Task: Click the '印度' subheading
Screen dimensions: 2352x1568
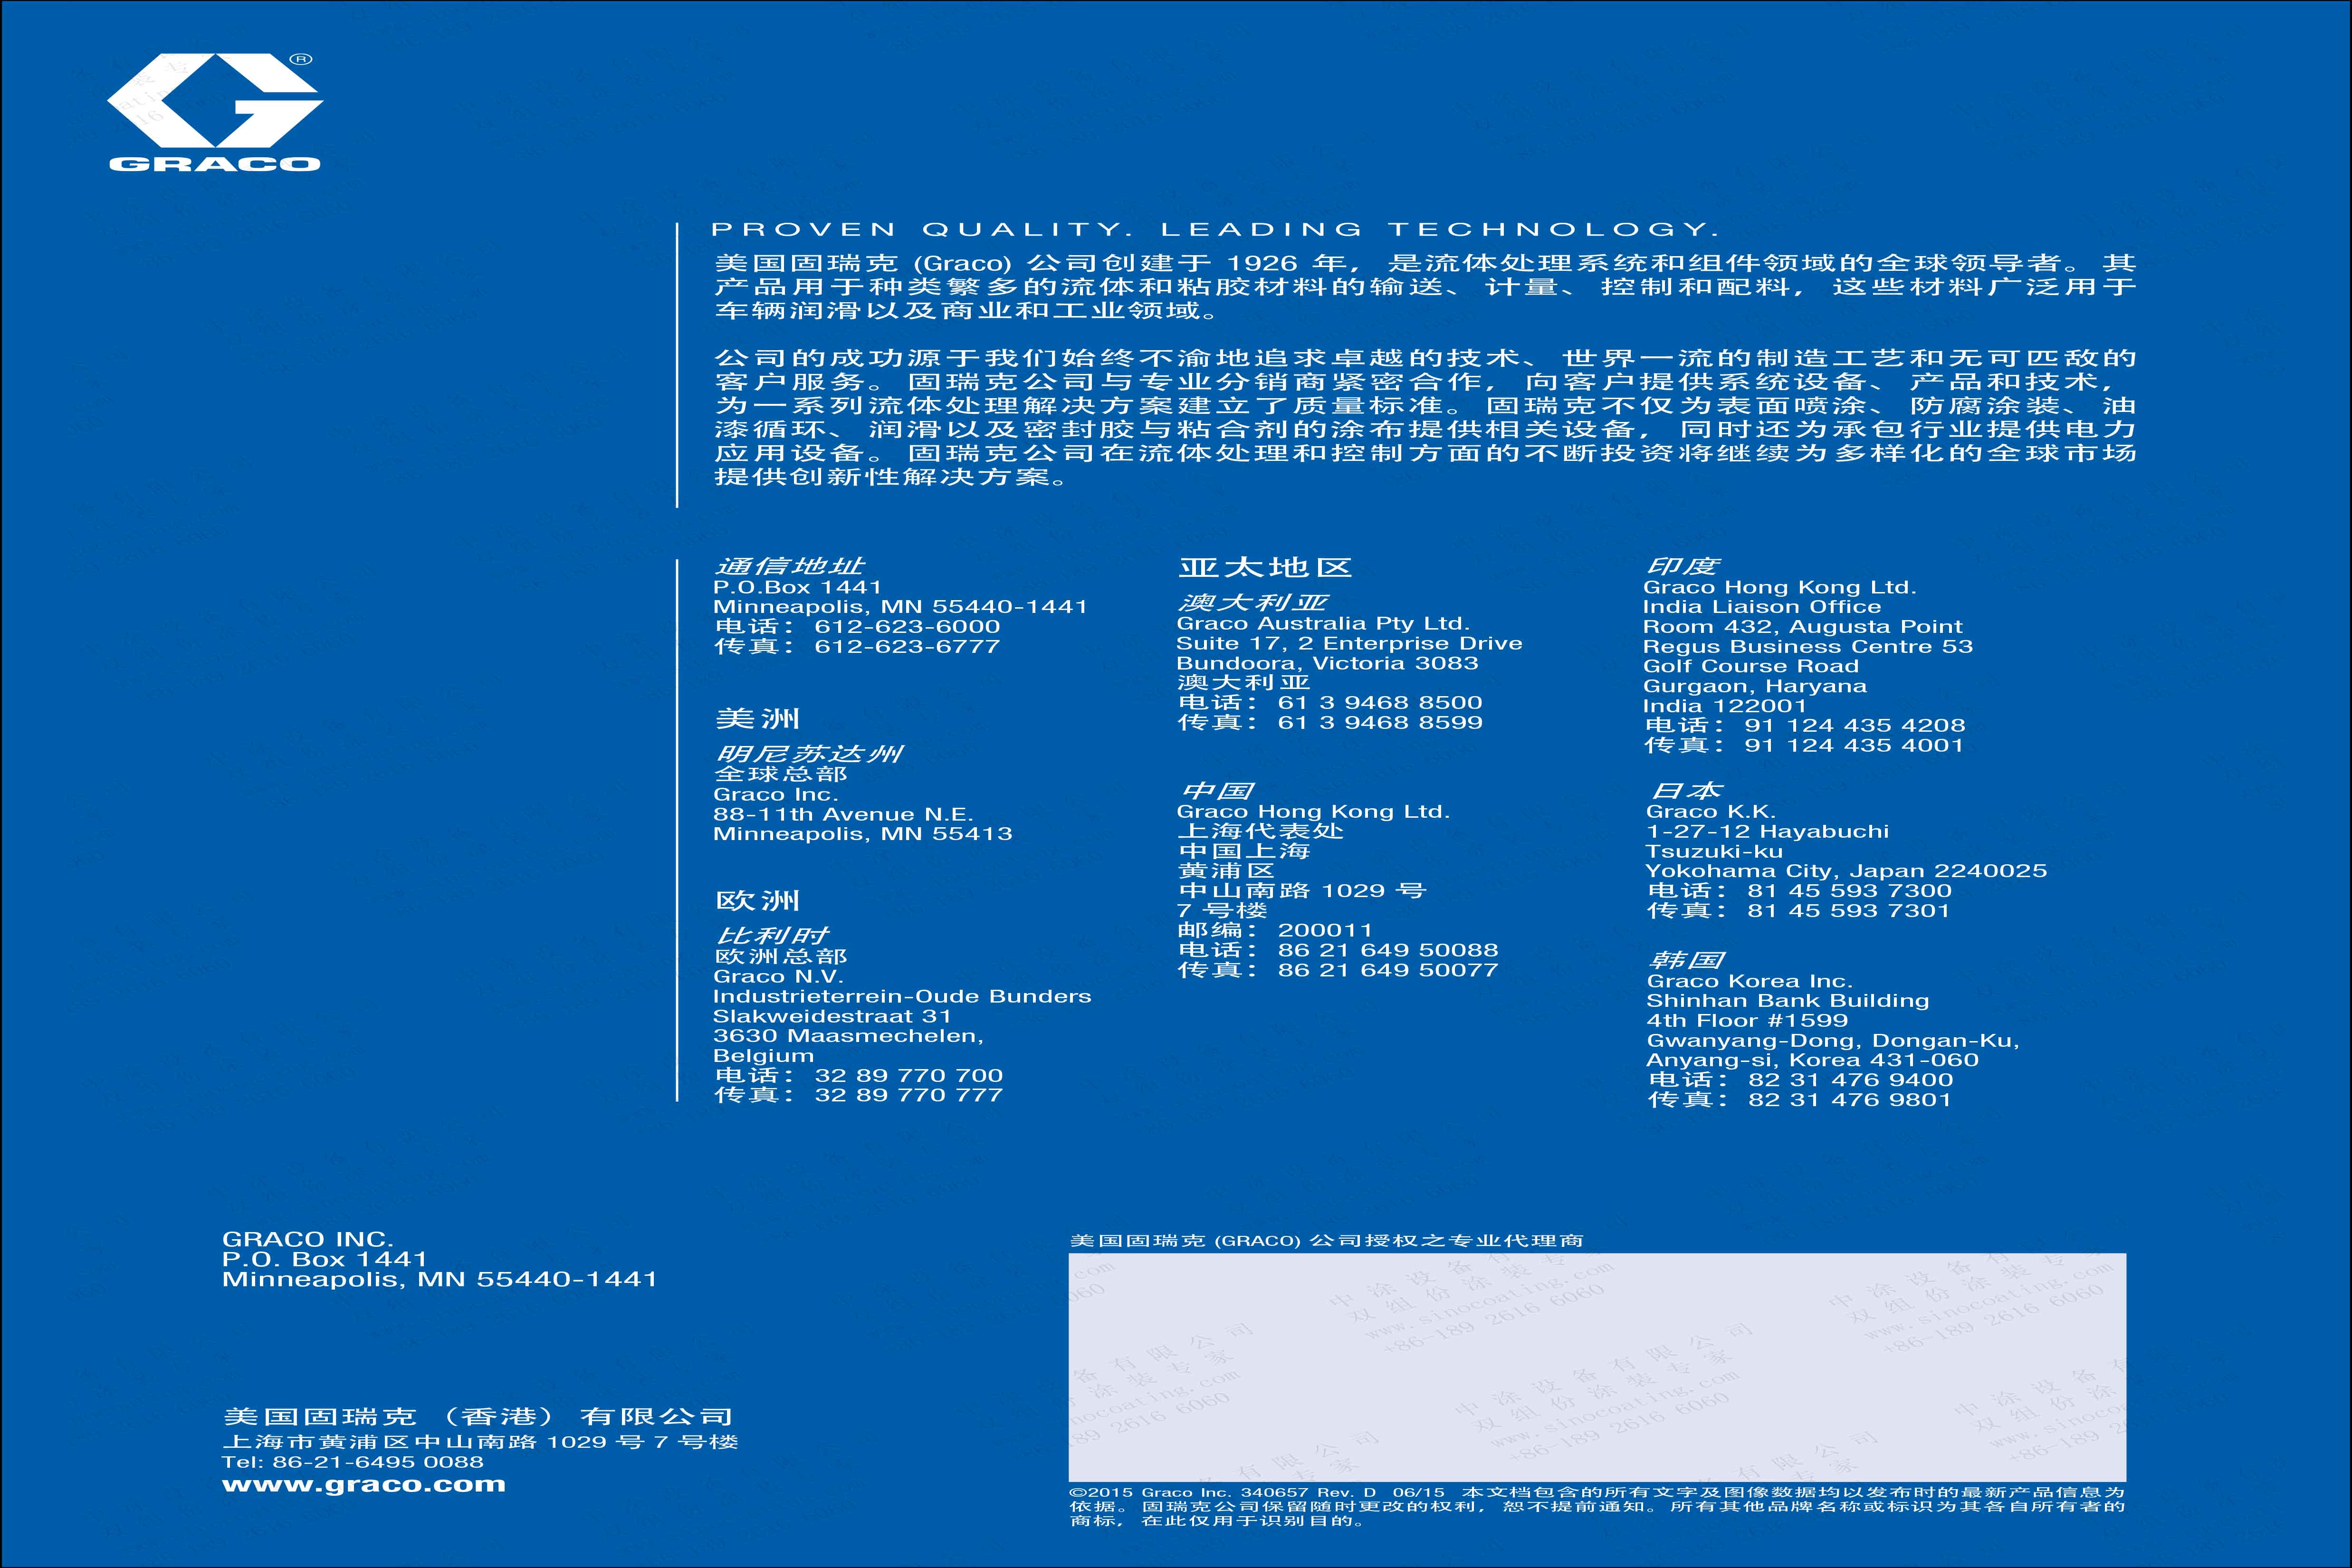Action: (x=1682, y=566)
